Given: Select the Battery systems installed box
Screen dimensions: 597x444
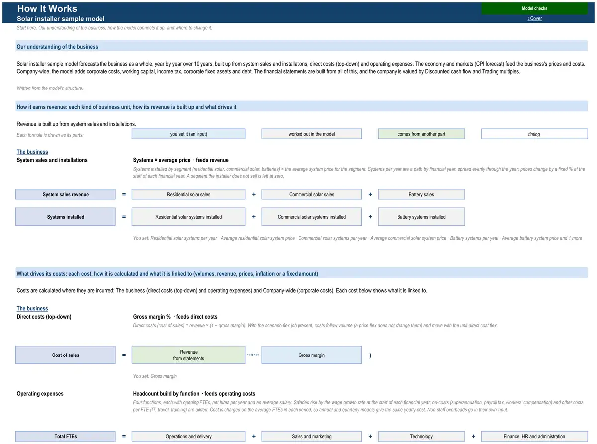Looking at the screenshot, I should point(421,217).
